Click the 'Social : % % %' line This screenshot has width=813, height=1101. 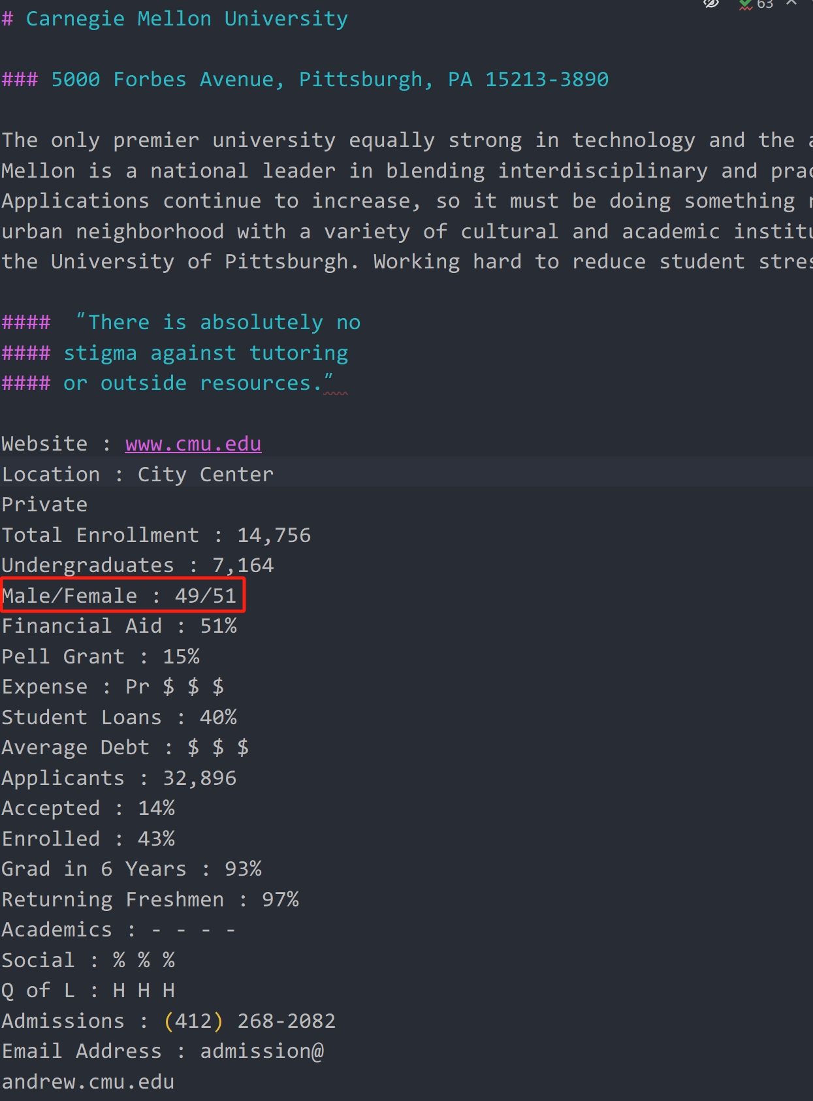[88, 961]
